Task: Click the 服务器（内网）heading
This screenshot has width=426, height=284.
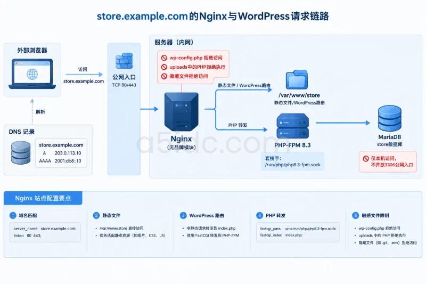Action: [x=174, y=42]
